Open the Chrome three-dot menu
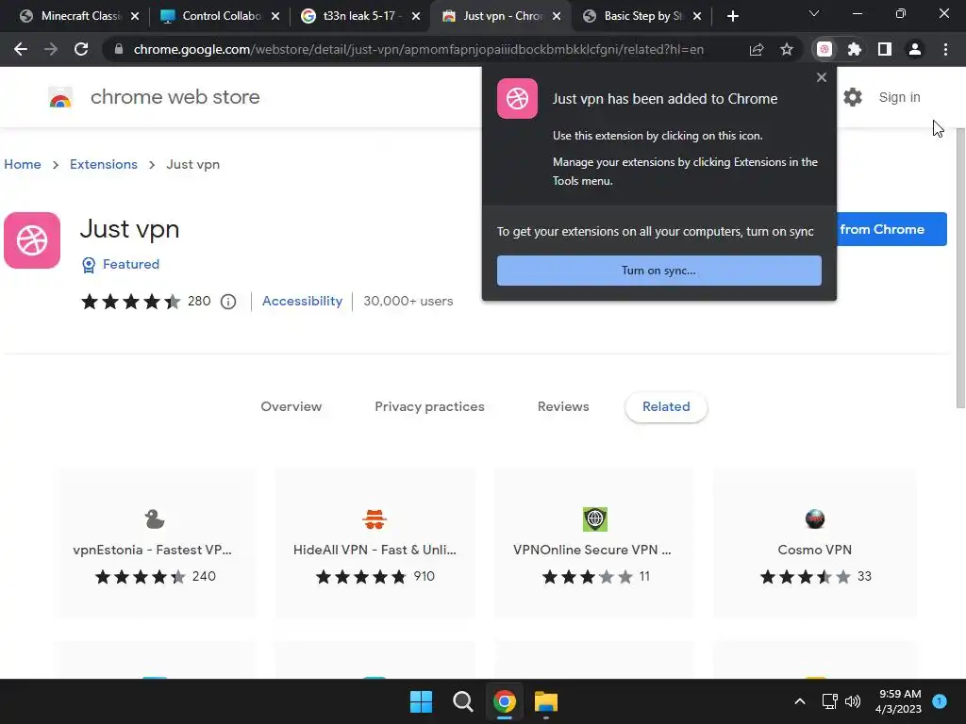The image size is (966, 724). click(x=945, y=49)
